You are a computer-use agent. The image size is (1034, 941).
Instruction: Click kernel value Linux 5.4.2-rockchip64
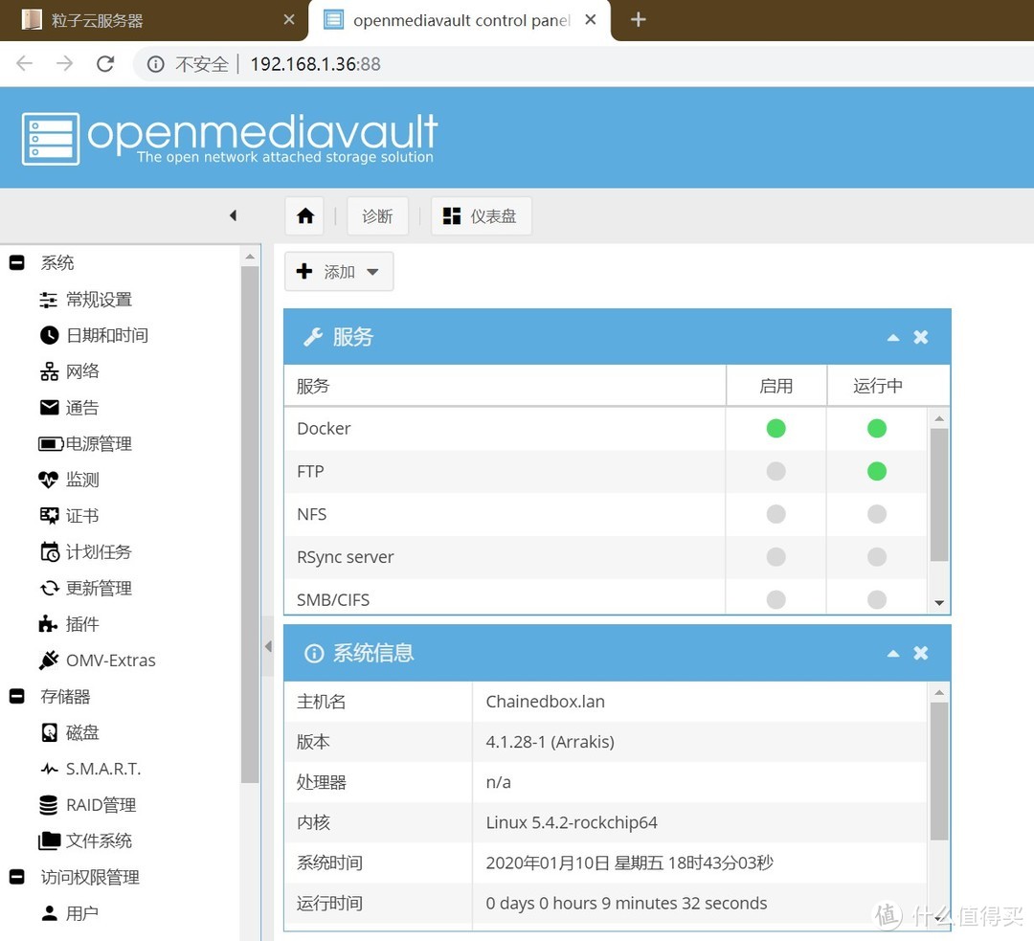(x=572, y=823)
